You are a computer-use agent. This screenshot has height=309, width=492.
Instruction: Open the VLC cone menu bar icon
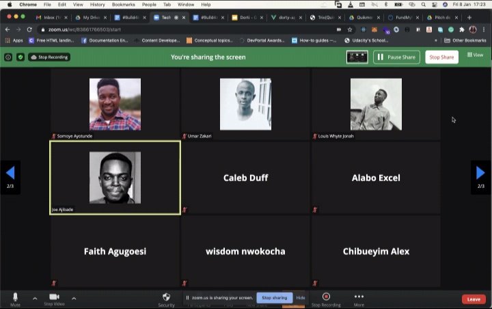tap(351, 4)
